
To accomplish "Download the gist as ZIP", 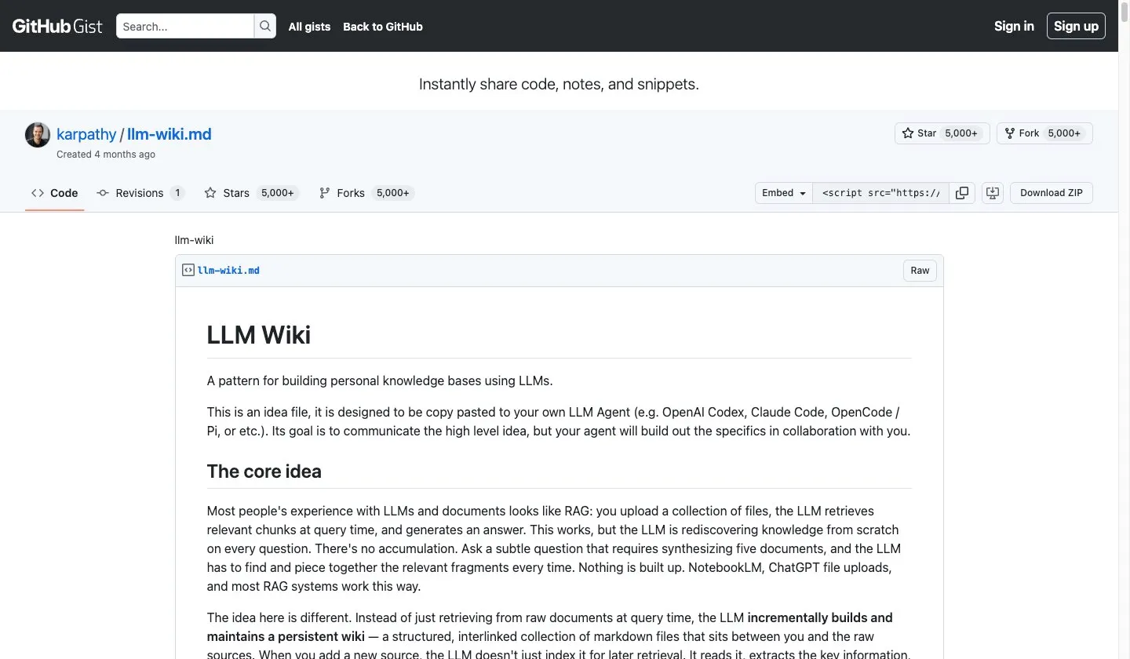I will click(x=1052, y=193).
